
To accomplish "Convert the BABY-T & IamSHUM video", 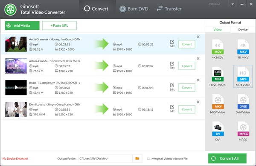I will tap(187, 88).
